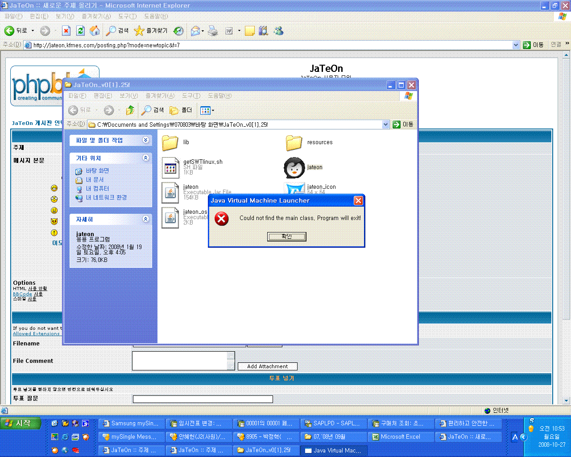The width and height of the screenshot is (571, 457).
Task: Collapse 기타 위치 panel
Action: coord(145,158)
